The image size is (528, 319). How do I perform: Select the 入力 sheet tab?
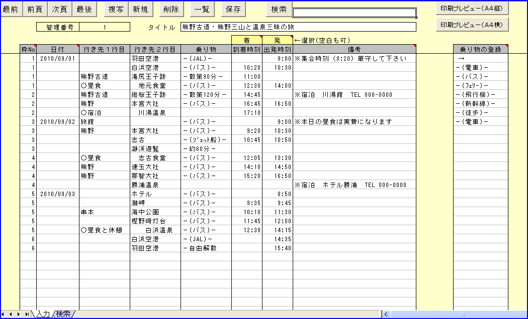tap(43, 314)
